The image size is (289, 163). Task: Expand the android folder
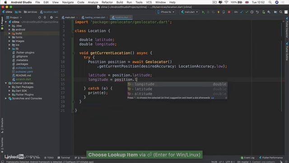[x=9, y=29]
